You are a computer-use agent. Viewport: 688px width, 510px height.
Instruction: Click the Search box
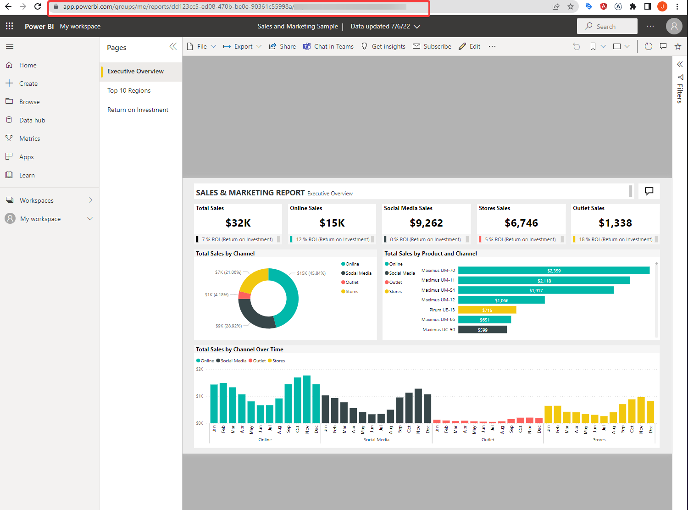(607, 26)
